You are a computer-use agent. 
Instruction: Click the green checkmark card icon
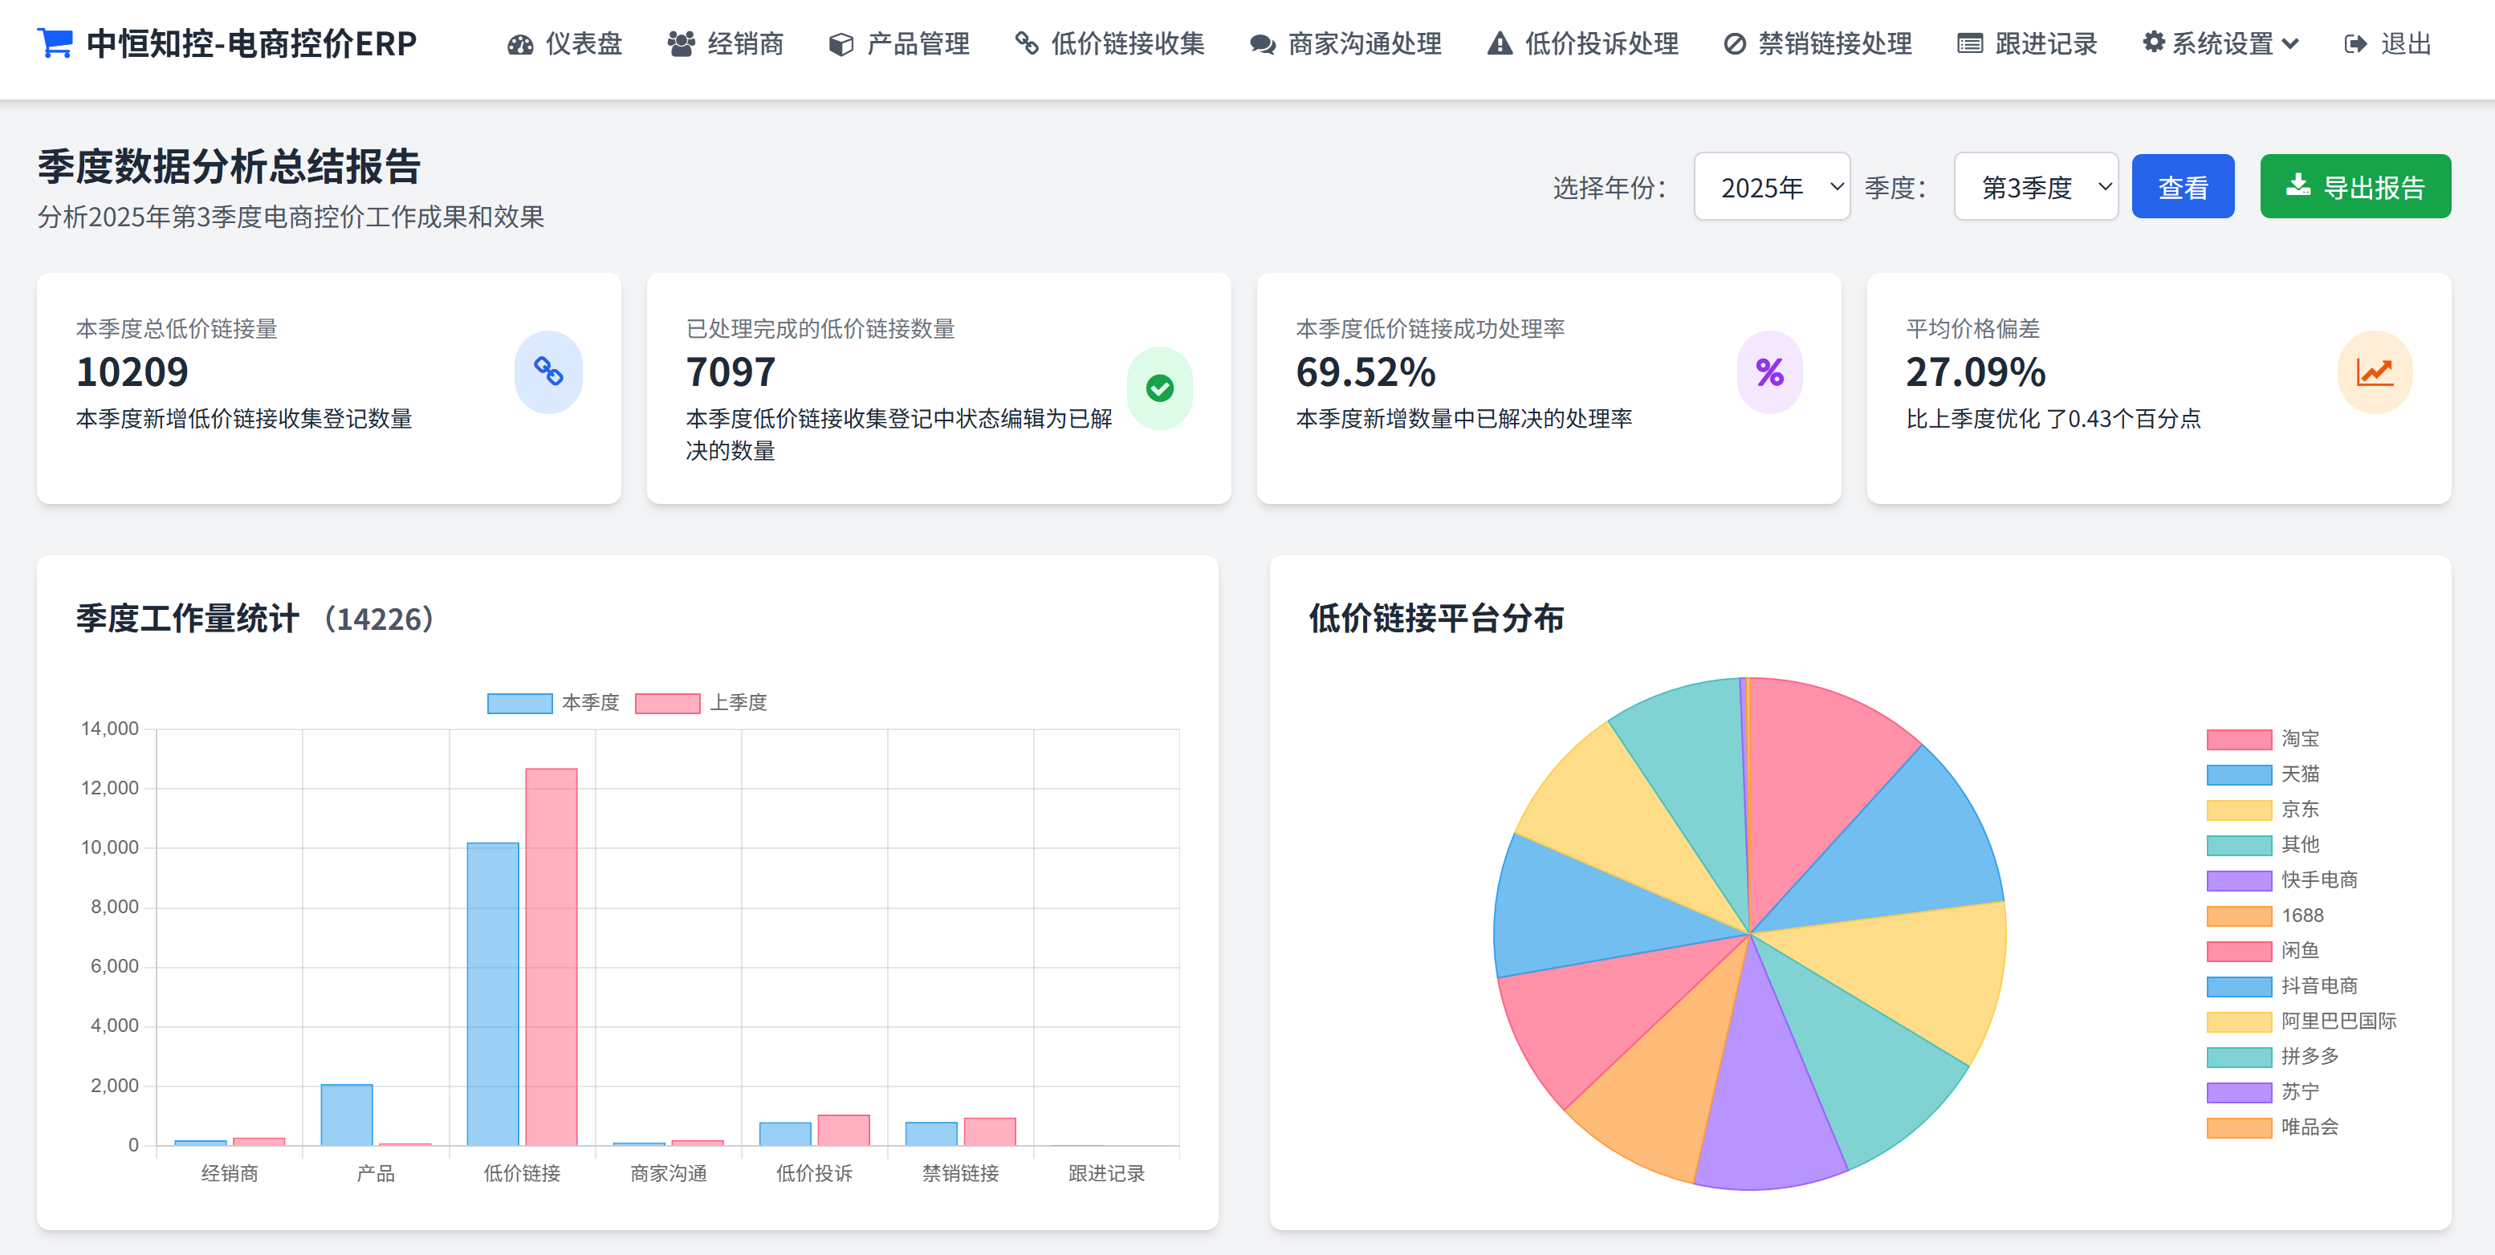1159,388
